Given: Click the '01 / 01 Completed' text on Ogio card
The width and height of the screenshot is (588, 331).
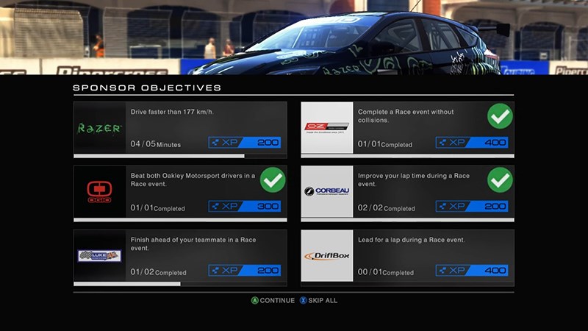Looking at the screenshot, I should tap(157, 208).
